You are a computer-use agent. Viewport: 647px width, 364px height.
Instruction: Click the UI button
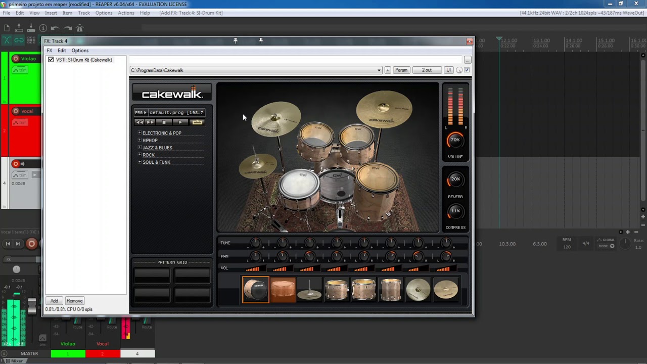click(448, 70)
